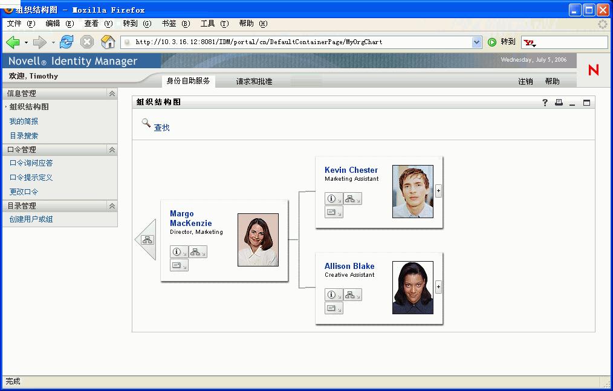Click Kevin Chester's photo
Image resolution: width=613 pixels, height=391 pixels.
pos(413,192)
